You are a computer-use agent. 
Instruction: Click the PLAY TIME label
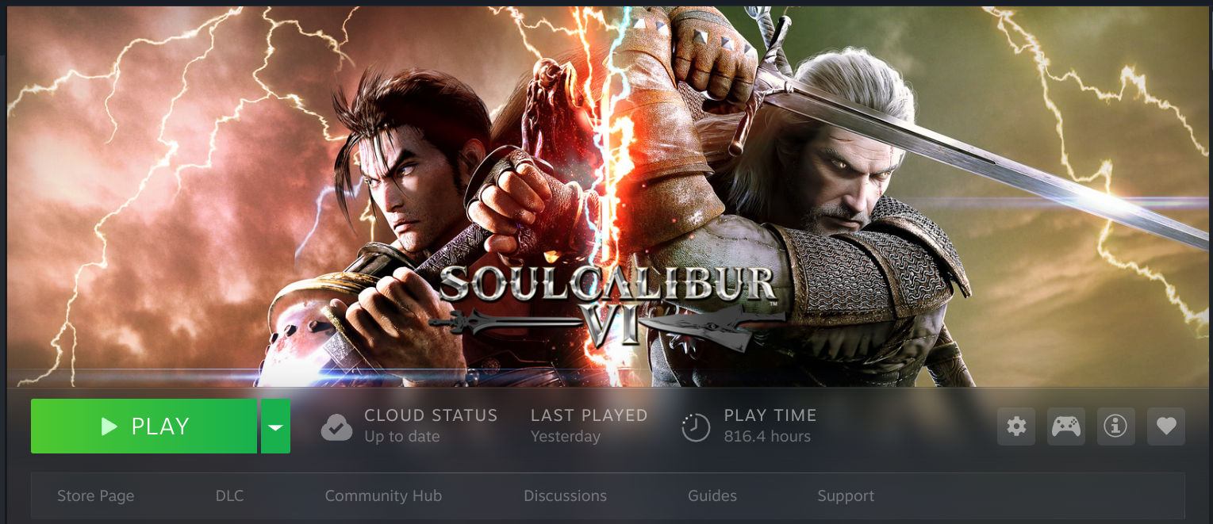[x=770, y=415]
